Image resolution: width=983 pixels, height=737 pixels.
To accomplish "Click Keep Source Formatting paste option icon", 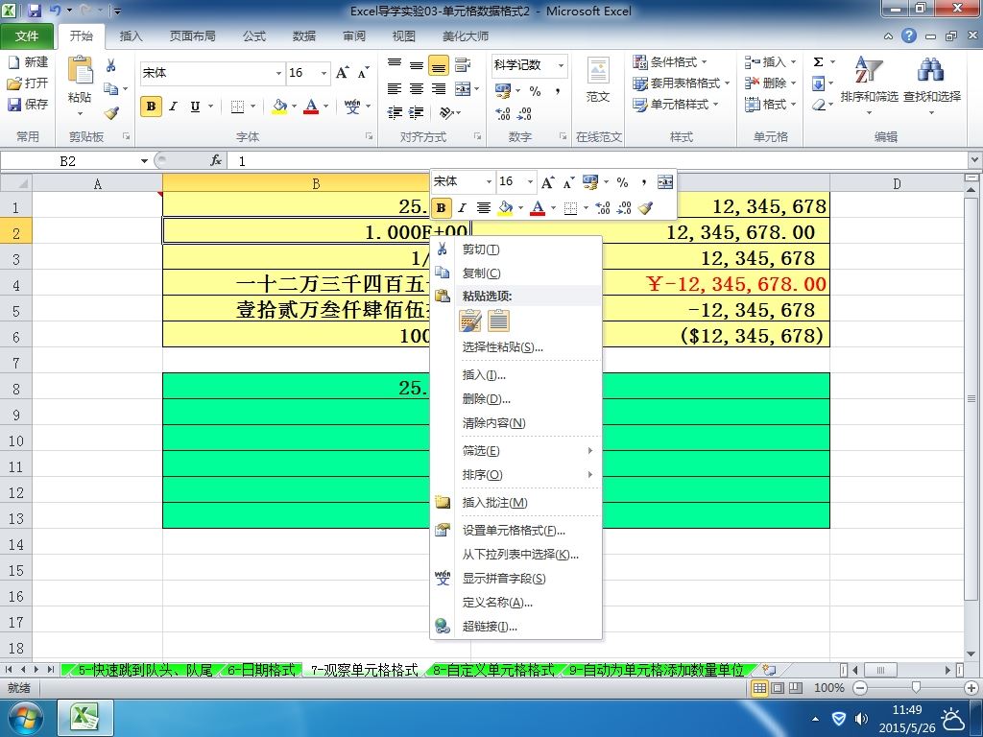I will (470, 321).
